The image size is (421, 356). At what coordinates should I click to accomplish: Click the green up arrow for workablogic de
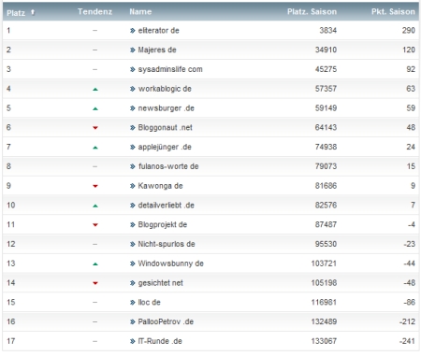(95, 90)
